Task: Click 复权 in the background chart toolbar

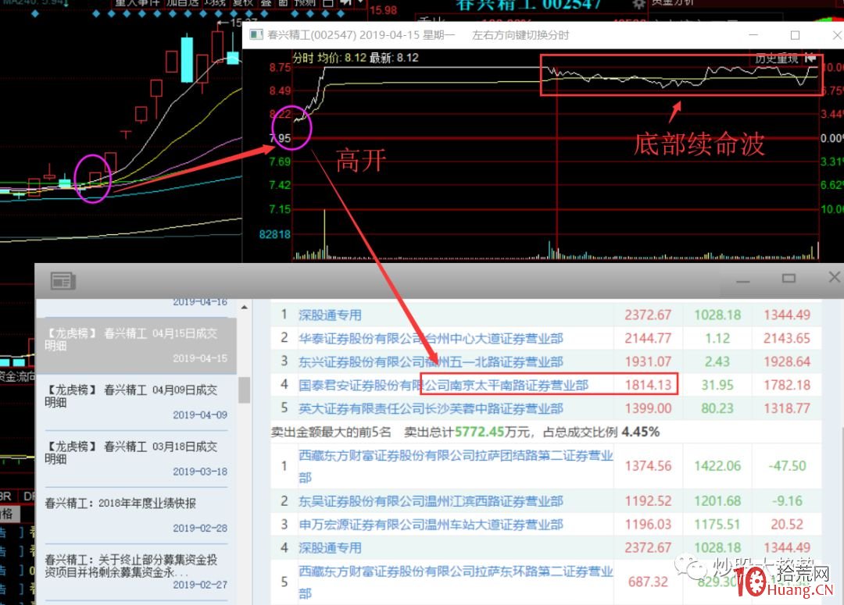Action: [x=242, y=2]
